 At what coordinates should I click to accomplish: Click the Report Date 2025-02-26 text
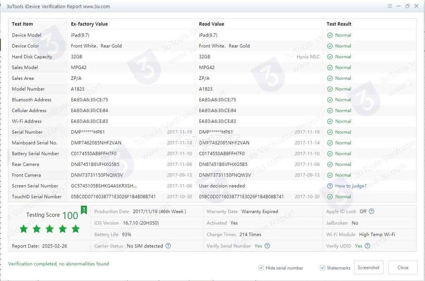point(39,246)
